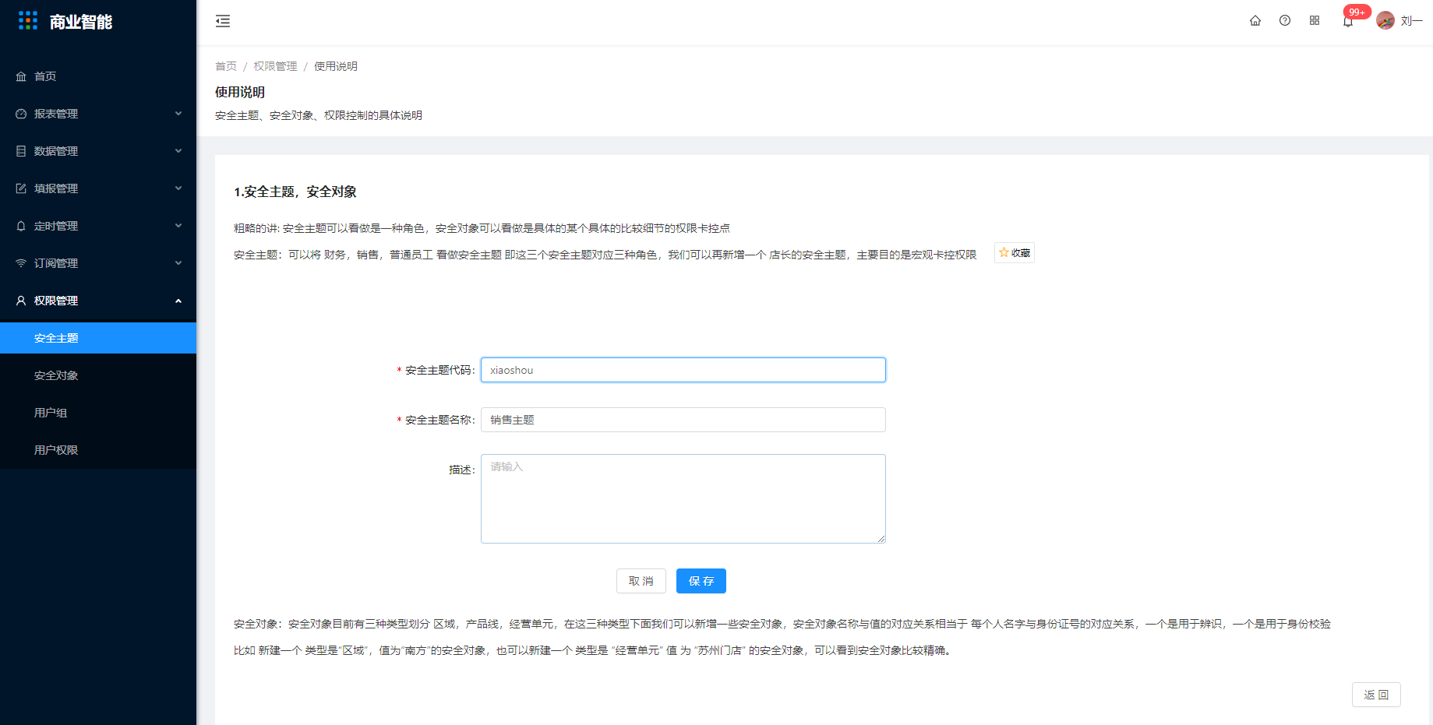Expand the 填报管理 menu chevron
Image resolution: width=1433 pixels, height=725 pixels.
pos(178,188)
